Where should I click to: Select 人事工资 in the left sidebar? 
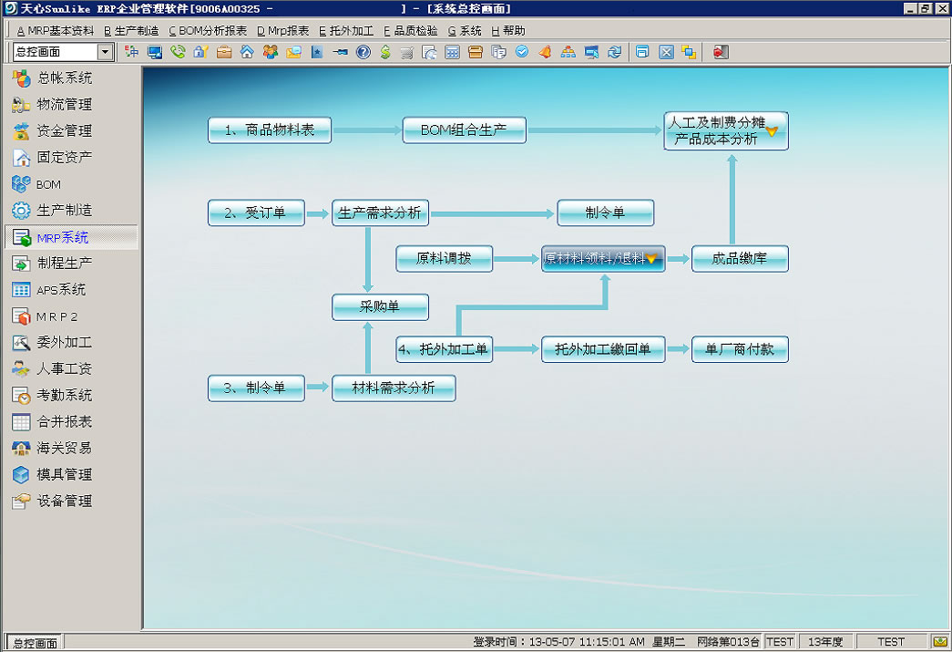point(64,369)
